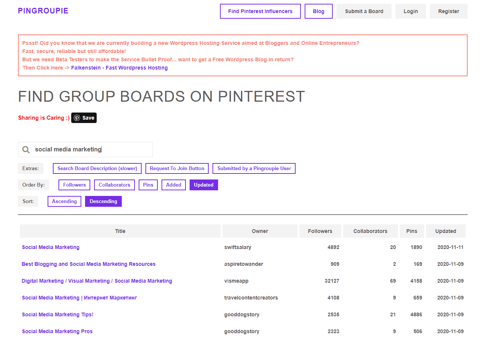Click the Submit a Board button
The image size is (486, 341).
[364, 11]
